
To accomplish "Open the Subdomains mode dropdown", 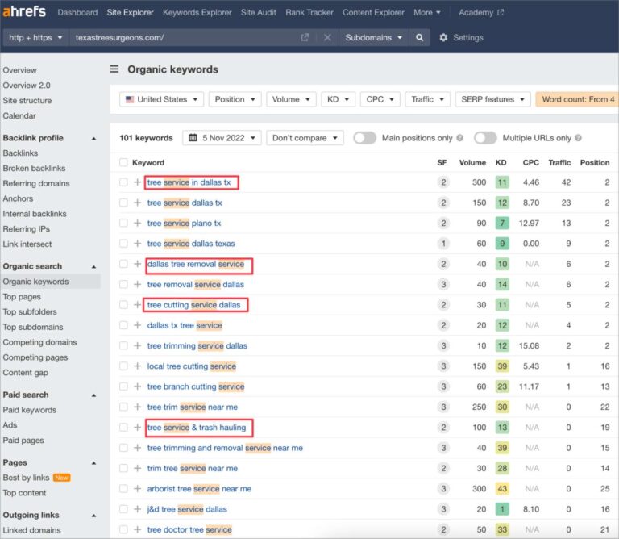I will coord(373,38).
